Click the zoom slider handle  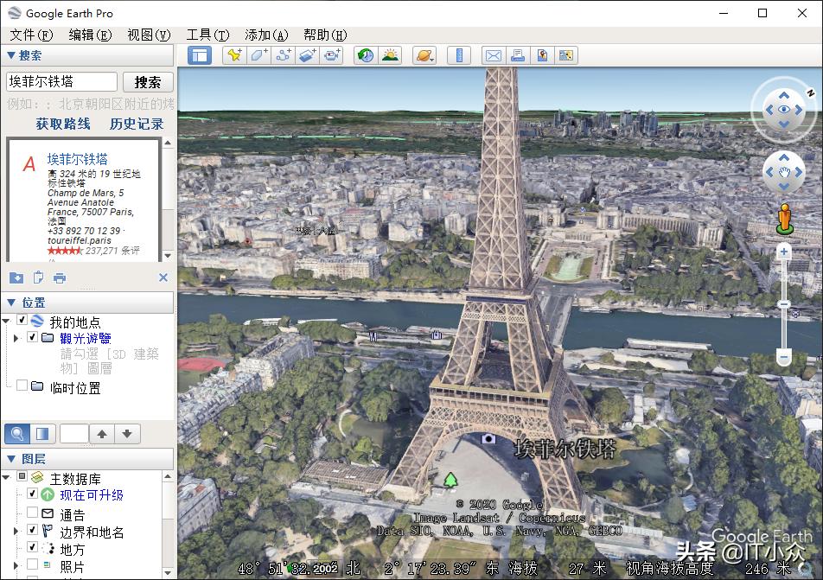click(x=783, y=304)
